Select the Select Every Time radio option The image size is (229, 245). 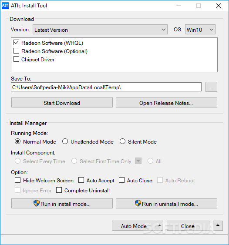[18, 161]
